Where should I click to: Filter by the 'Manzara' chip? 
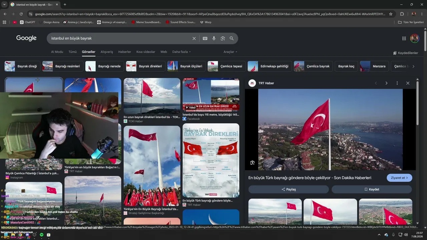click(374, 66)
